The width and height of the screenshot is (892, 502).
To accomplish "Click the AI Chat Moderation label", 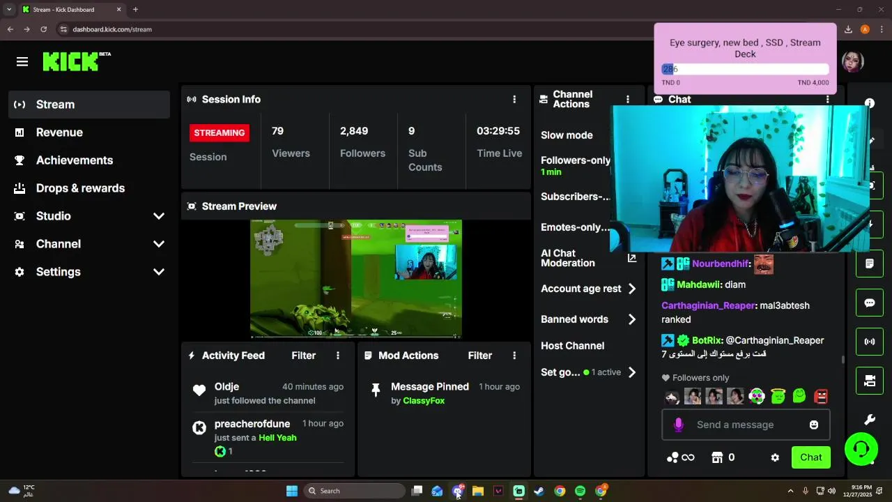I will coord(568,258).
